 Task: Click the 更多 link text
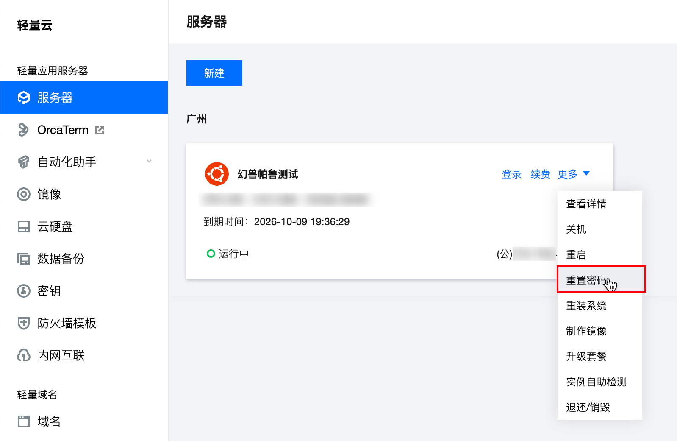tap(568, 174)
